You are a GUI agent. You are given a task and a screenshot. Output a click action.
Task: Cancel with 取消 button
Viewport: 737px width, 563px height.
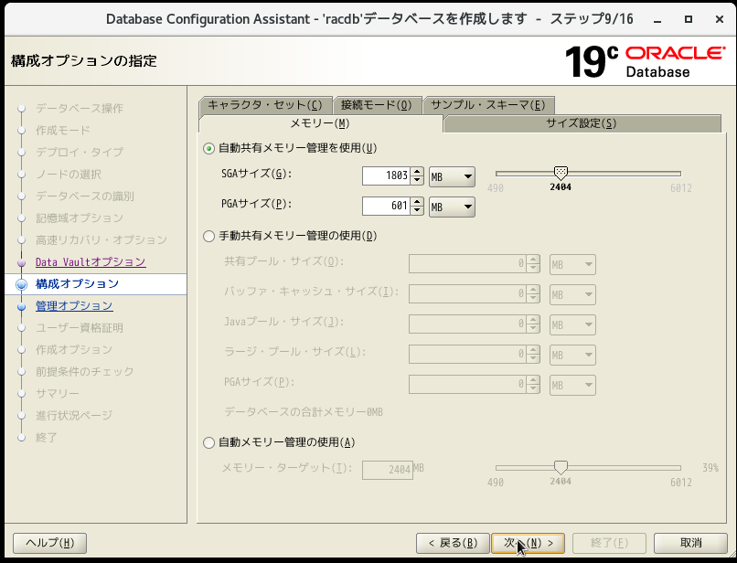tap(691, 543)
